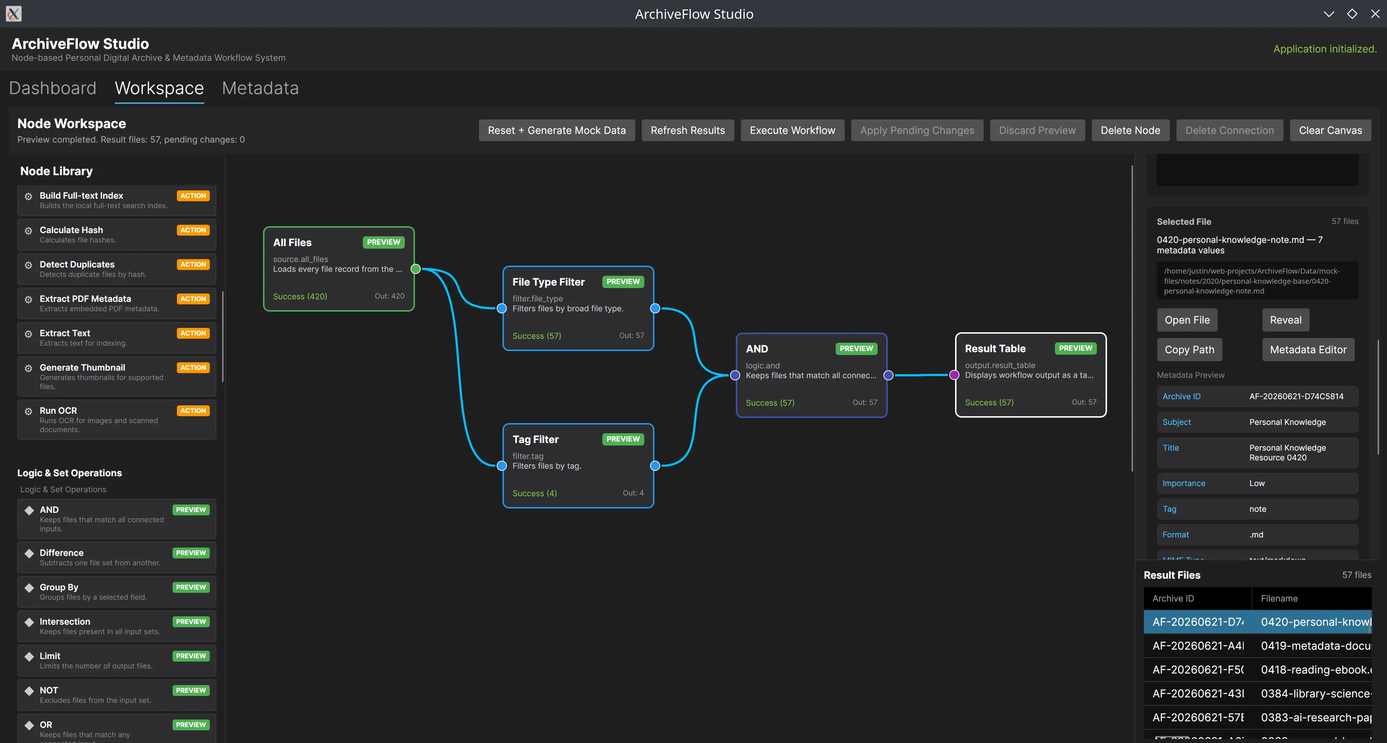Select result row 0420-personal-knowl

click(x=1257, y=622)
